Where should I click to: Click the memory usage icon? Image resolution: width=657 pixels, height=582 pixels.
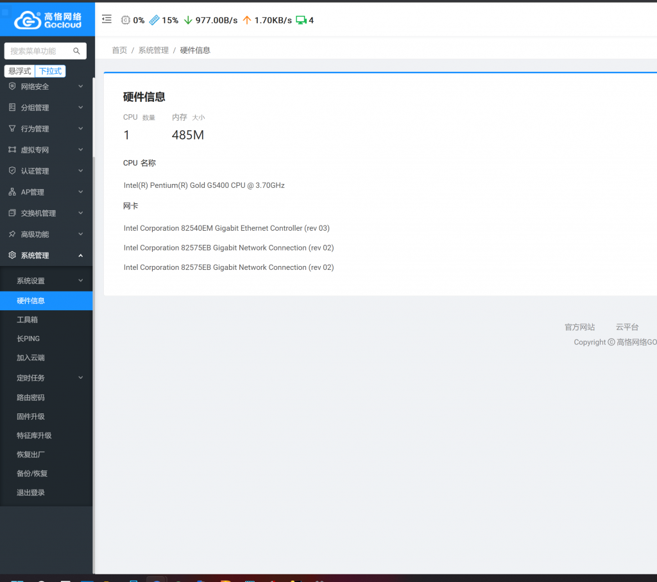(154, 20)
